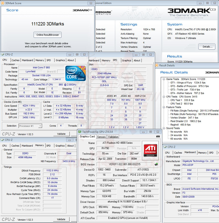Click the CPU-Z title icon in the processor window
Image resolution: width=219 pixels, height=223 pixels.
(x=2, y=54)
